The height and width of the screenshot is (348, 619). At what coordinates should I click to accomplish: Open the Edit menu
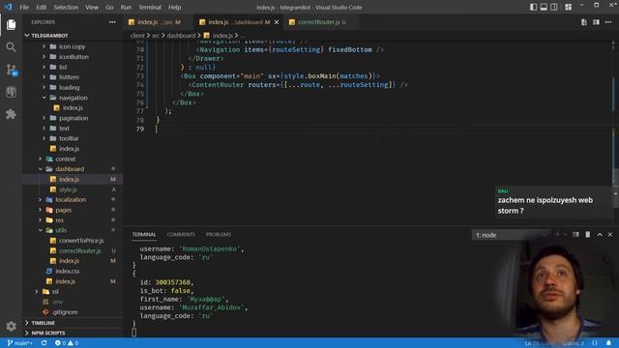pos(41,7)
